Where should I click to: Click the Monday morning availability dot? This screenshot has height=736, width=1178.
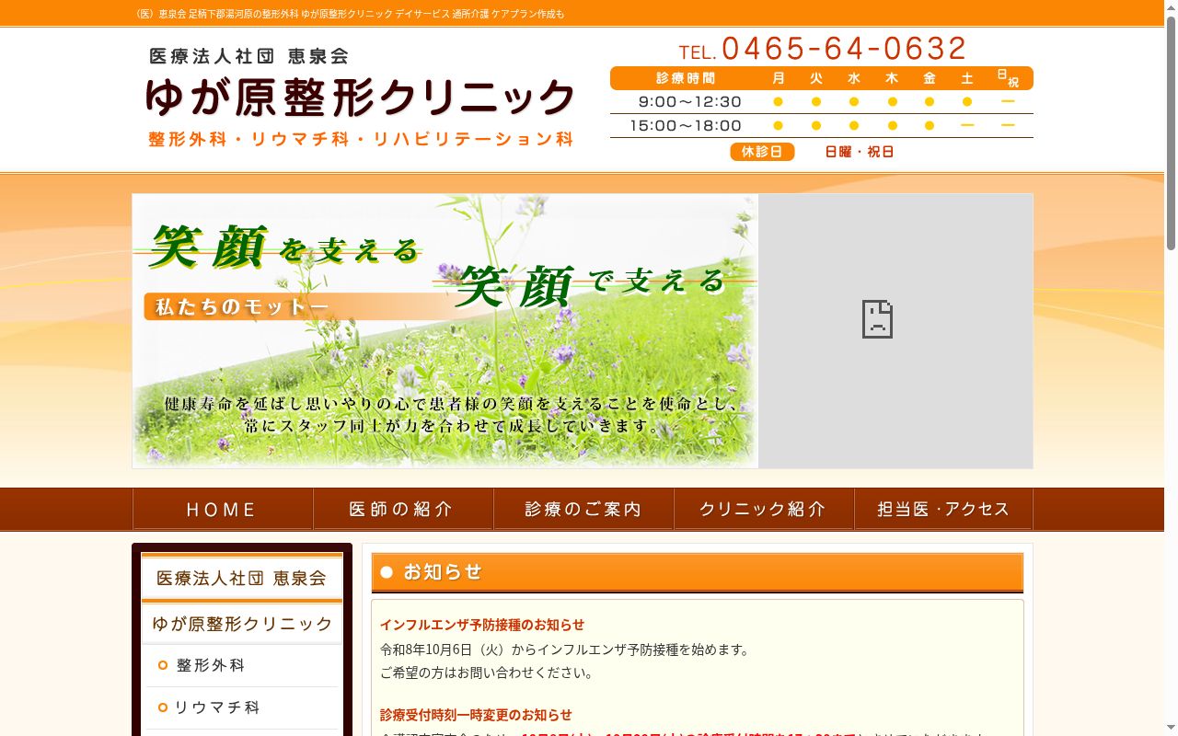tap(779, 102)
